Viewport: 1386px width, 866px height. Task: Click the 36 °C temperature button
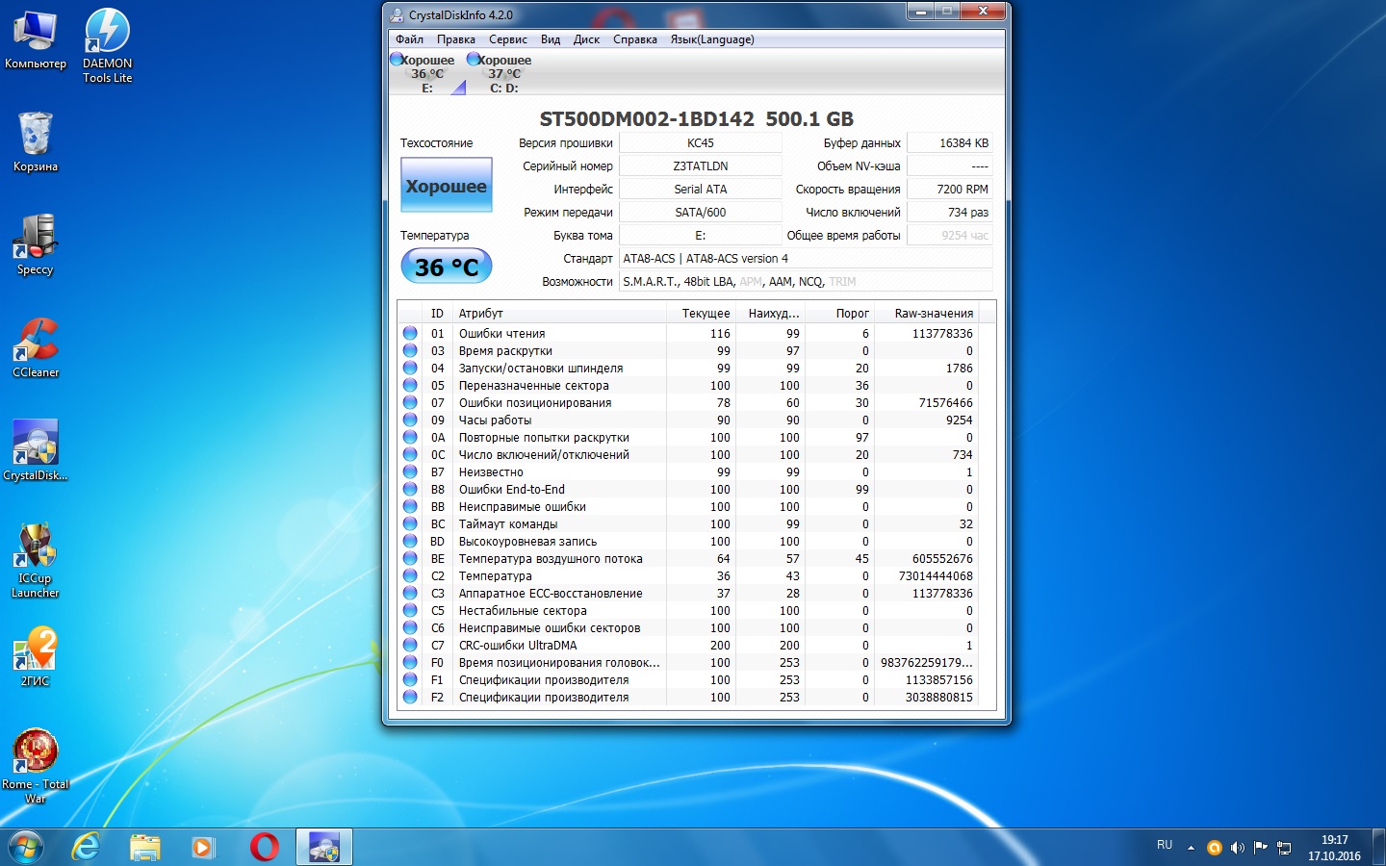(446, 267)
